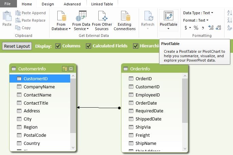
Task: Apply percent format with % icon
Action: [x=196, y=28]
